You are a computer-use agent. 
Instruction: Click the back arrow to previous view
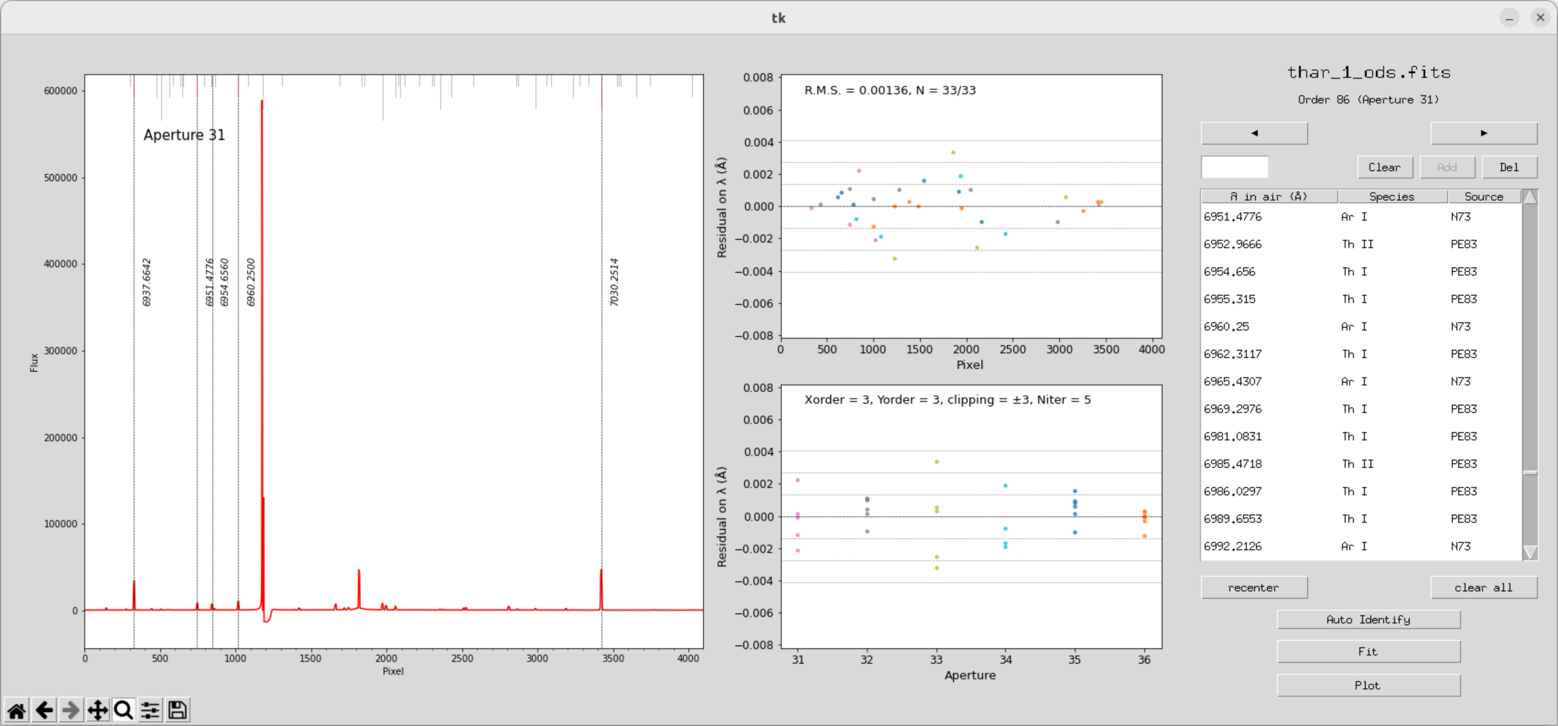[x=43, y=710]
